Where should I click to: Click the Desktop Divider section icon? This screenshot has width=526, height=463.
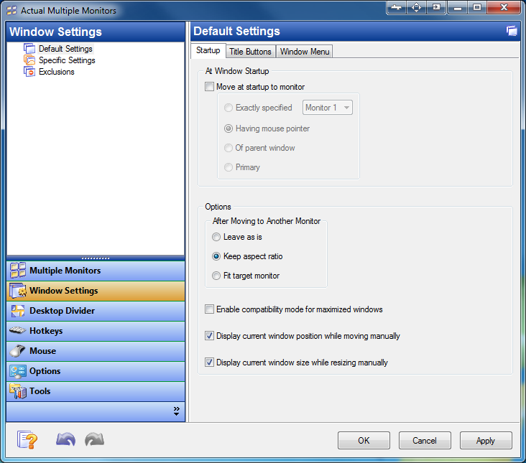(18, 311)
